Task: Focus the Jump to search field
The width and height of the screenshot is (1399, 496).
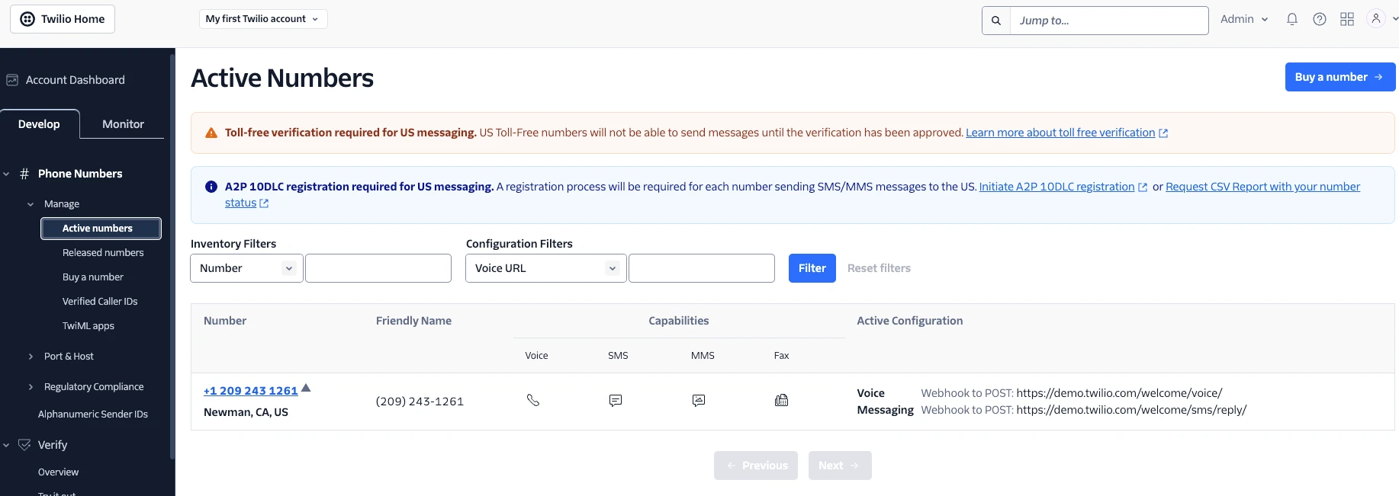Action: pos(1109,21)
